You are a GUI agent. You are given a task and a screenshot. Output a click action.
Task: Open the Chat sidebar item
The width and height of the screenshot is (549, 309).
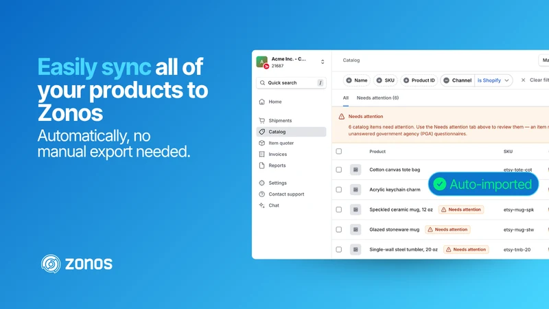tap(290, 205)
